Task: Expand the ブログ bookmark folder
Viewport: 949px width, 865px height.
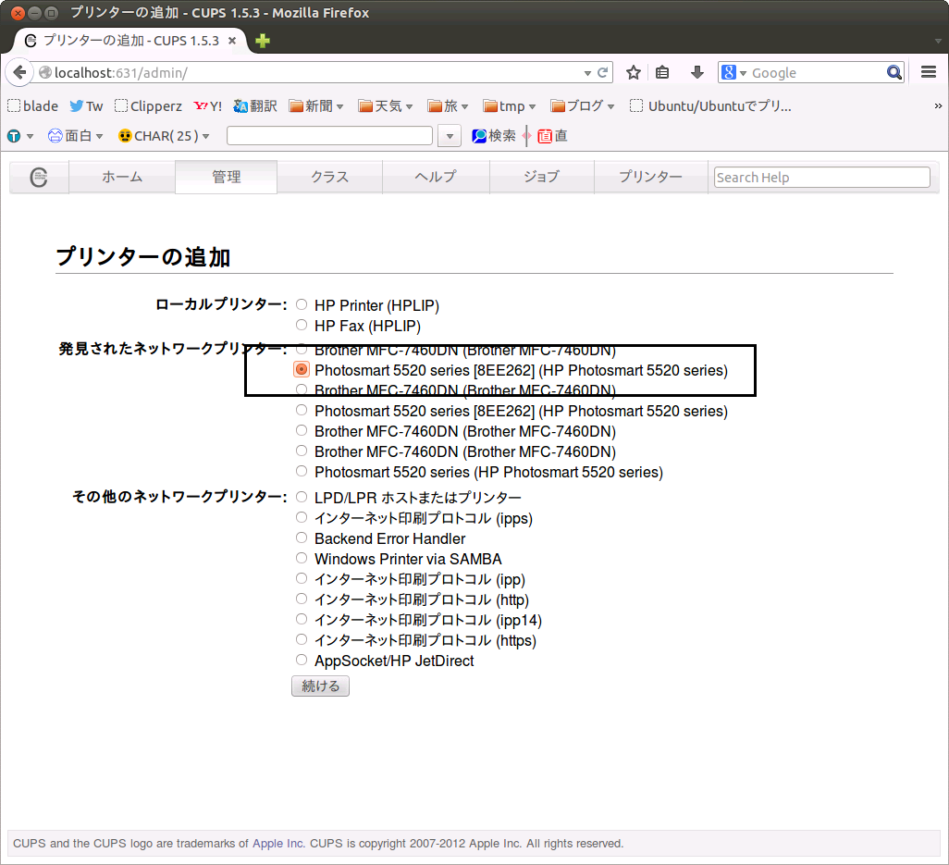Action: pyautogui.click(x=582, y=106)
